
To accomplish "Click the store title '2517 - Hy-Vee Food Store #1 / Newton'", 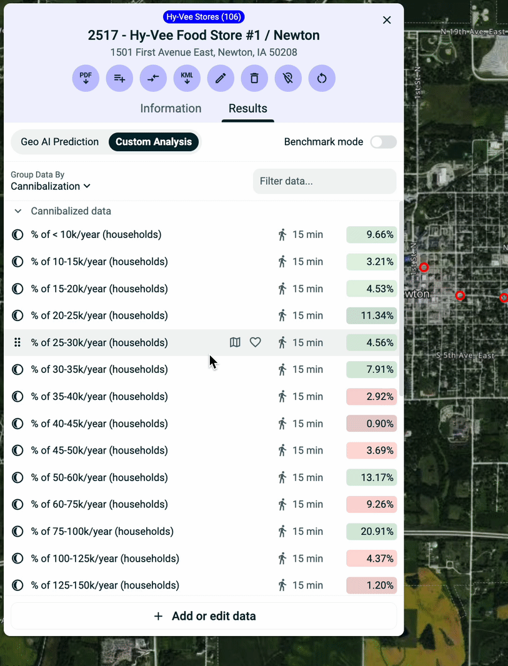I will pos(204,35).
